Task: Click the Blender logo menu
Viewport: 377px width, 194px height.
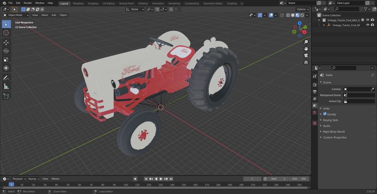Action: tap(4, 3)
